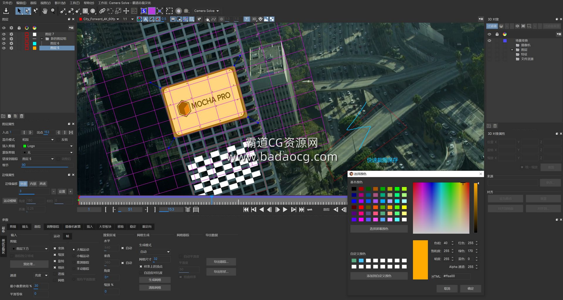Viewport: 563px width, 300px height.
Task: Open the 生成模式 自动 dropdown
Action: (x=155, y=252)
